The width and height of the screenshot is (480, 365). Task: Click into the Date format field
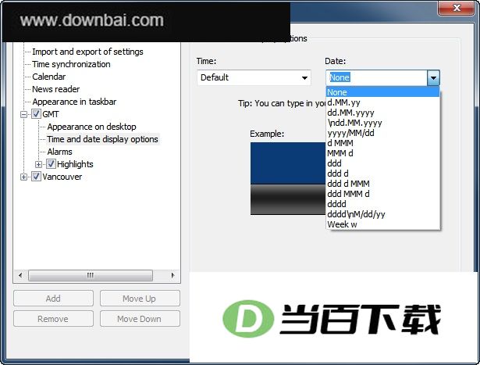376,78
